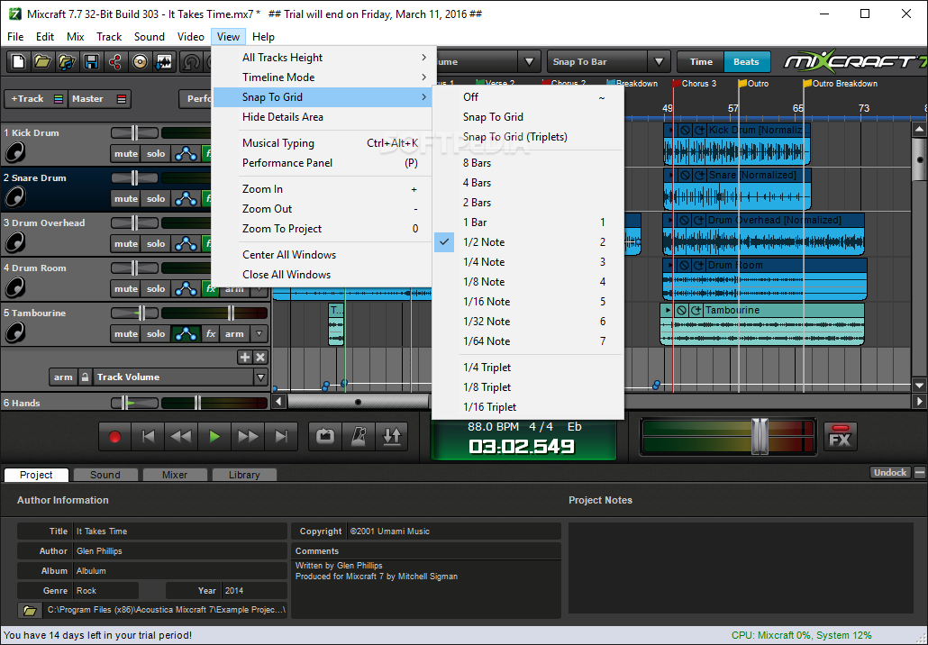Toggle automation on the Kick Drum track
The image size is (928, 645).
[186, 154]
